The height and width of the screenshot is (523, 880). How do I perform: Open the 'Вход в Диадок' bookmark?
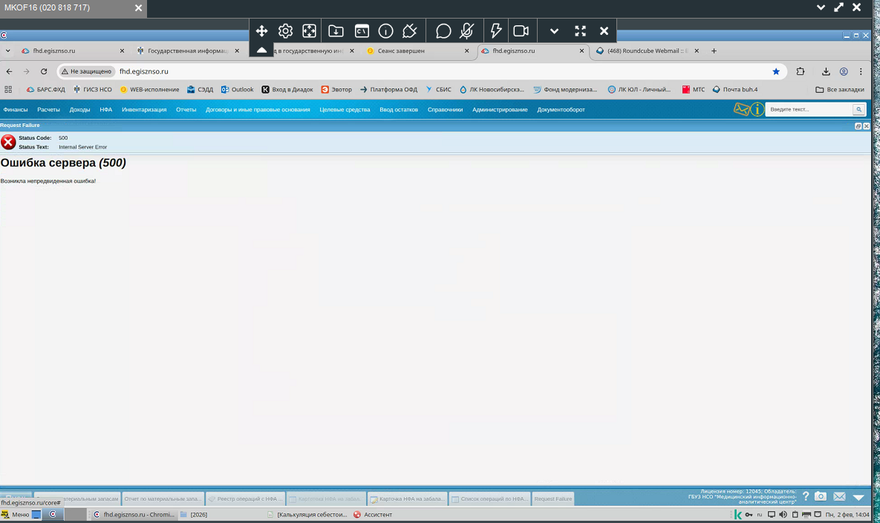click(287, 89)
